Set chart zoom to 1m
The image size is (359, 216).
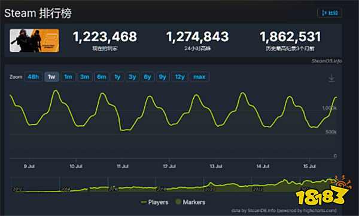68,77
